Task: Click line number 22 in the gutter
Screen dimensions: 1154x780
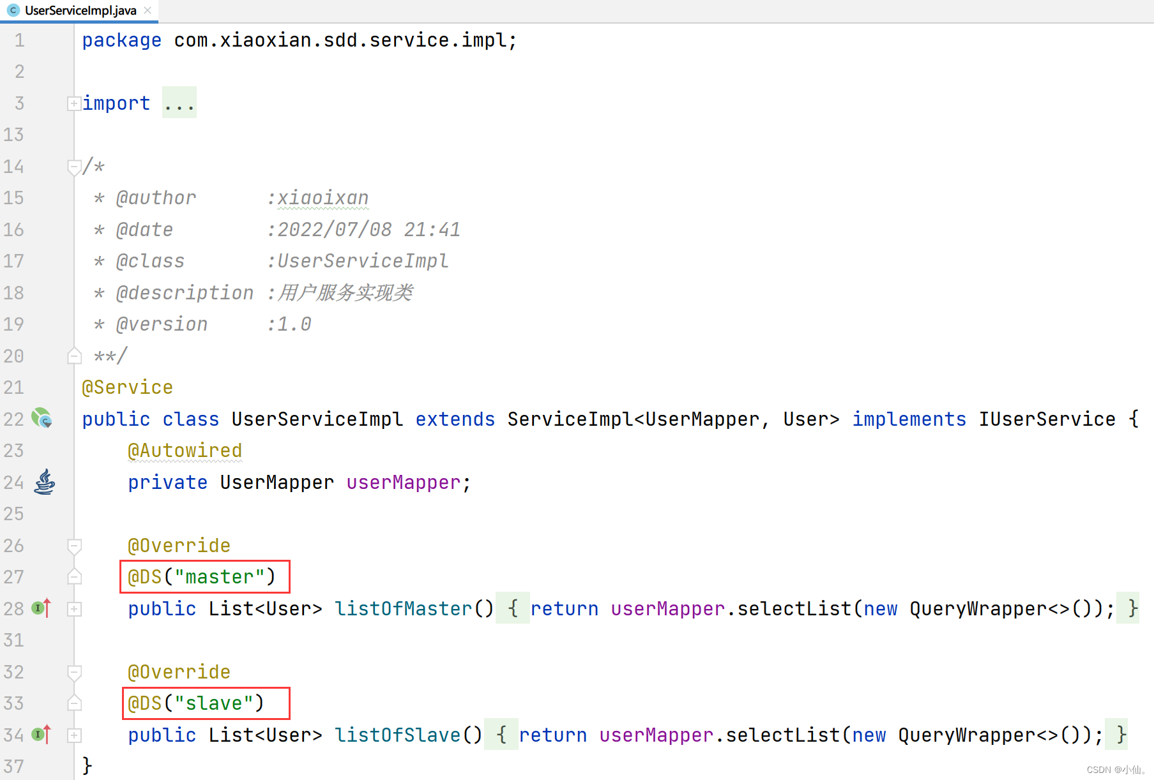Action: point(14,419)
